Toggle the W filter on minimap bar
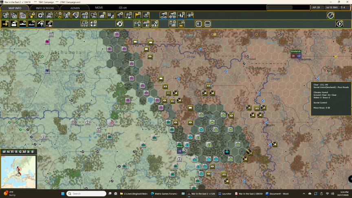352x198 pixels. click(4, 152)
